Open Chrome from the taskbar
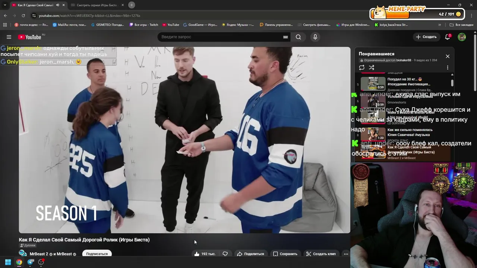Screen dimensions: 477x268 point(19,262)
